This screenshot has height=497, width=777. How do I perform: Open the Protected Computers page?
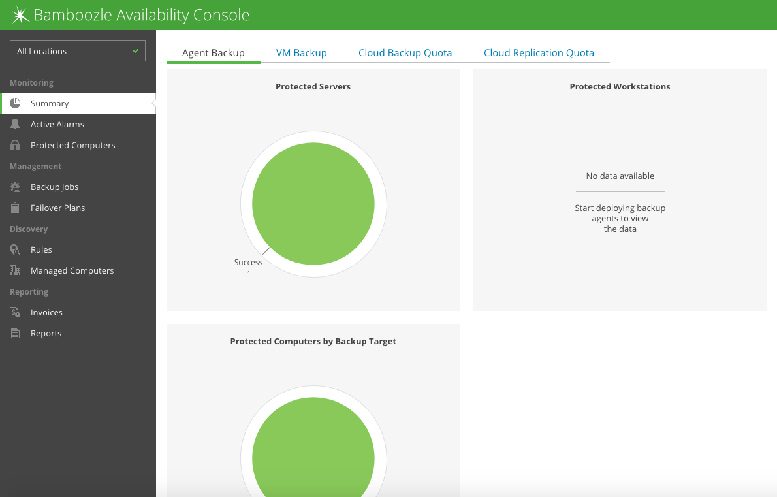click(78, 145)
